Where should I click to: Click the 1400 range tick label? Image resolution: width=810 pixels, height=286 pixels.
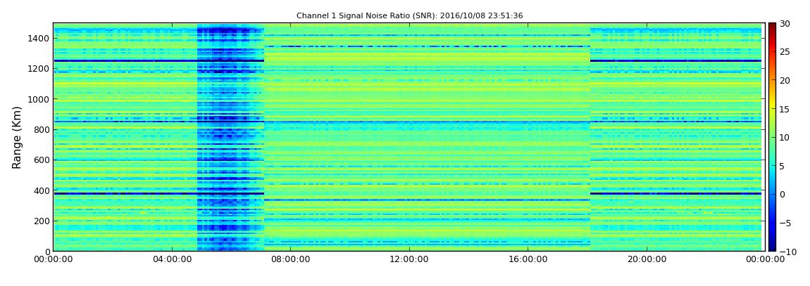pyautogui.click(x=39, y=38)
